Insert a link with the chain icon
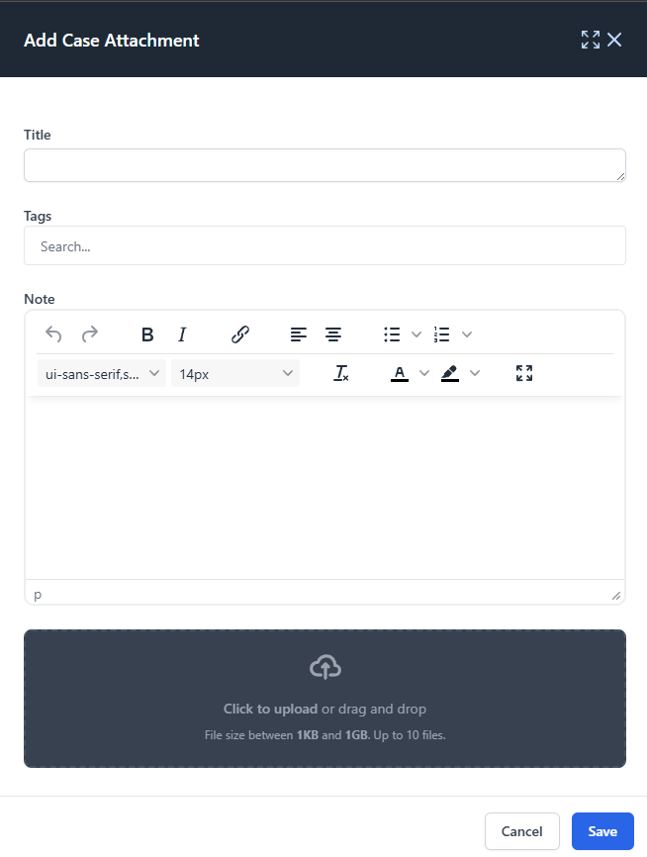 point(239,333)
